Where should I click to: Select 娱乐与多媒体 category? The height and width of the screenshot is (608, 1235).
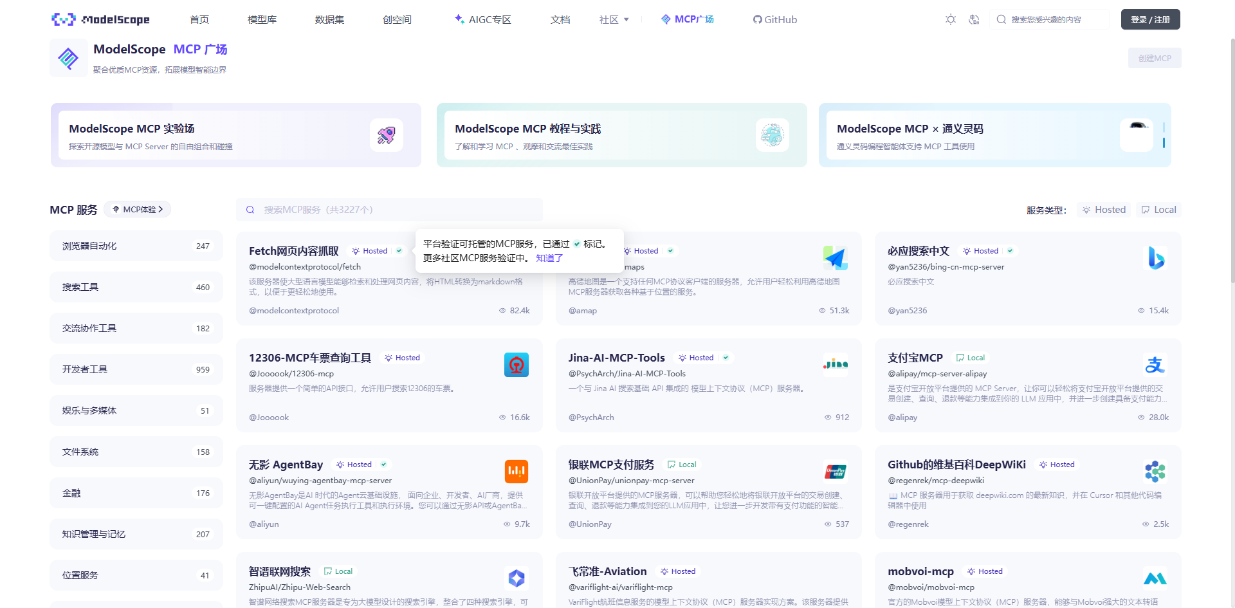tap(136, 410)
